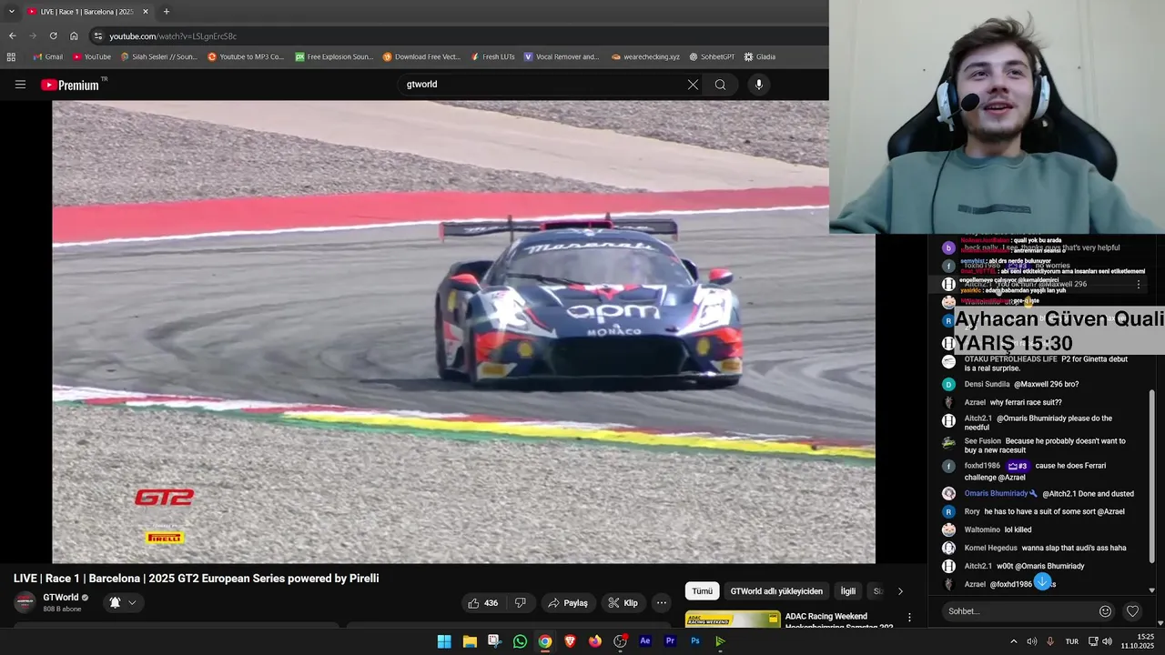Switch TUR keyboard language indicator

tap(1072, 641)
